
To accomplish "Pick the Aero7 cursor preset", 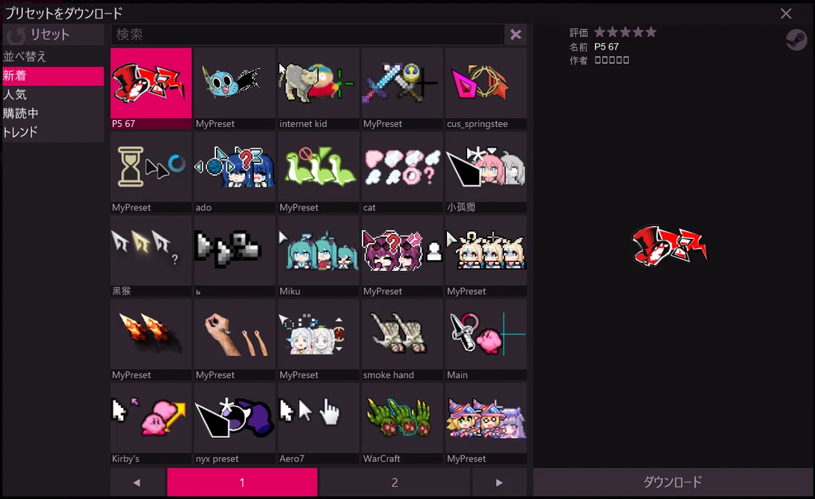I will point(318,424).
